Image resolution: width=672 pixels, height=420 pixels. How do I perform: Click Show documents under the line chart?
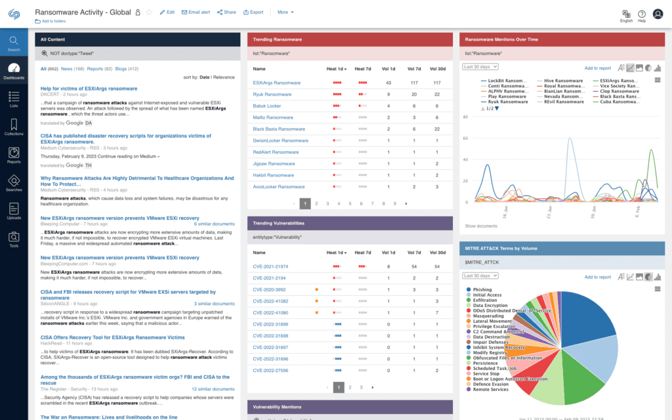481,226
